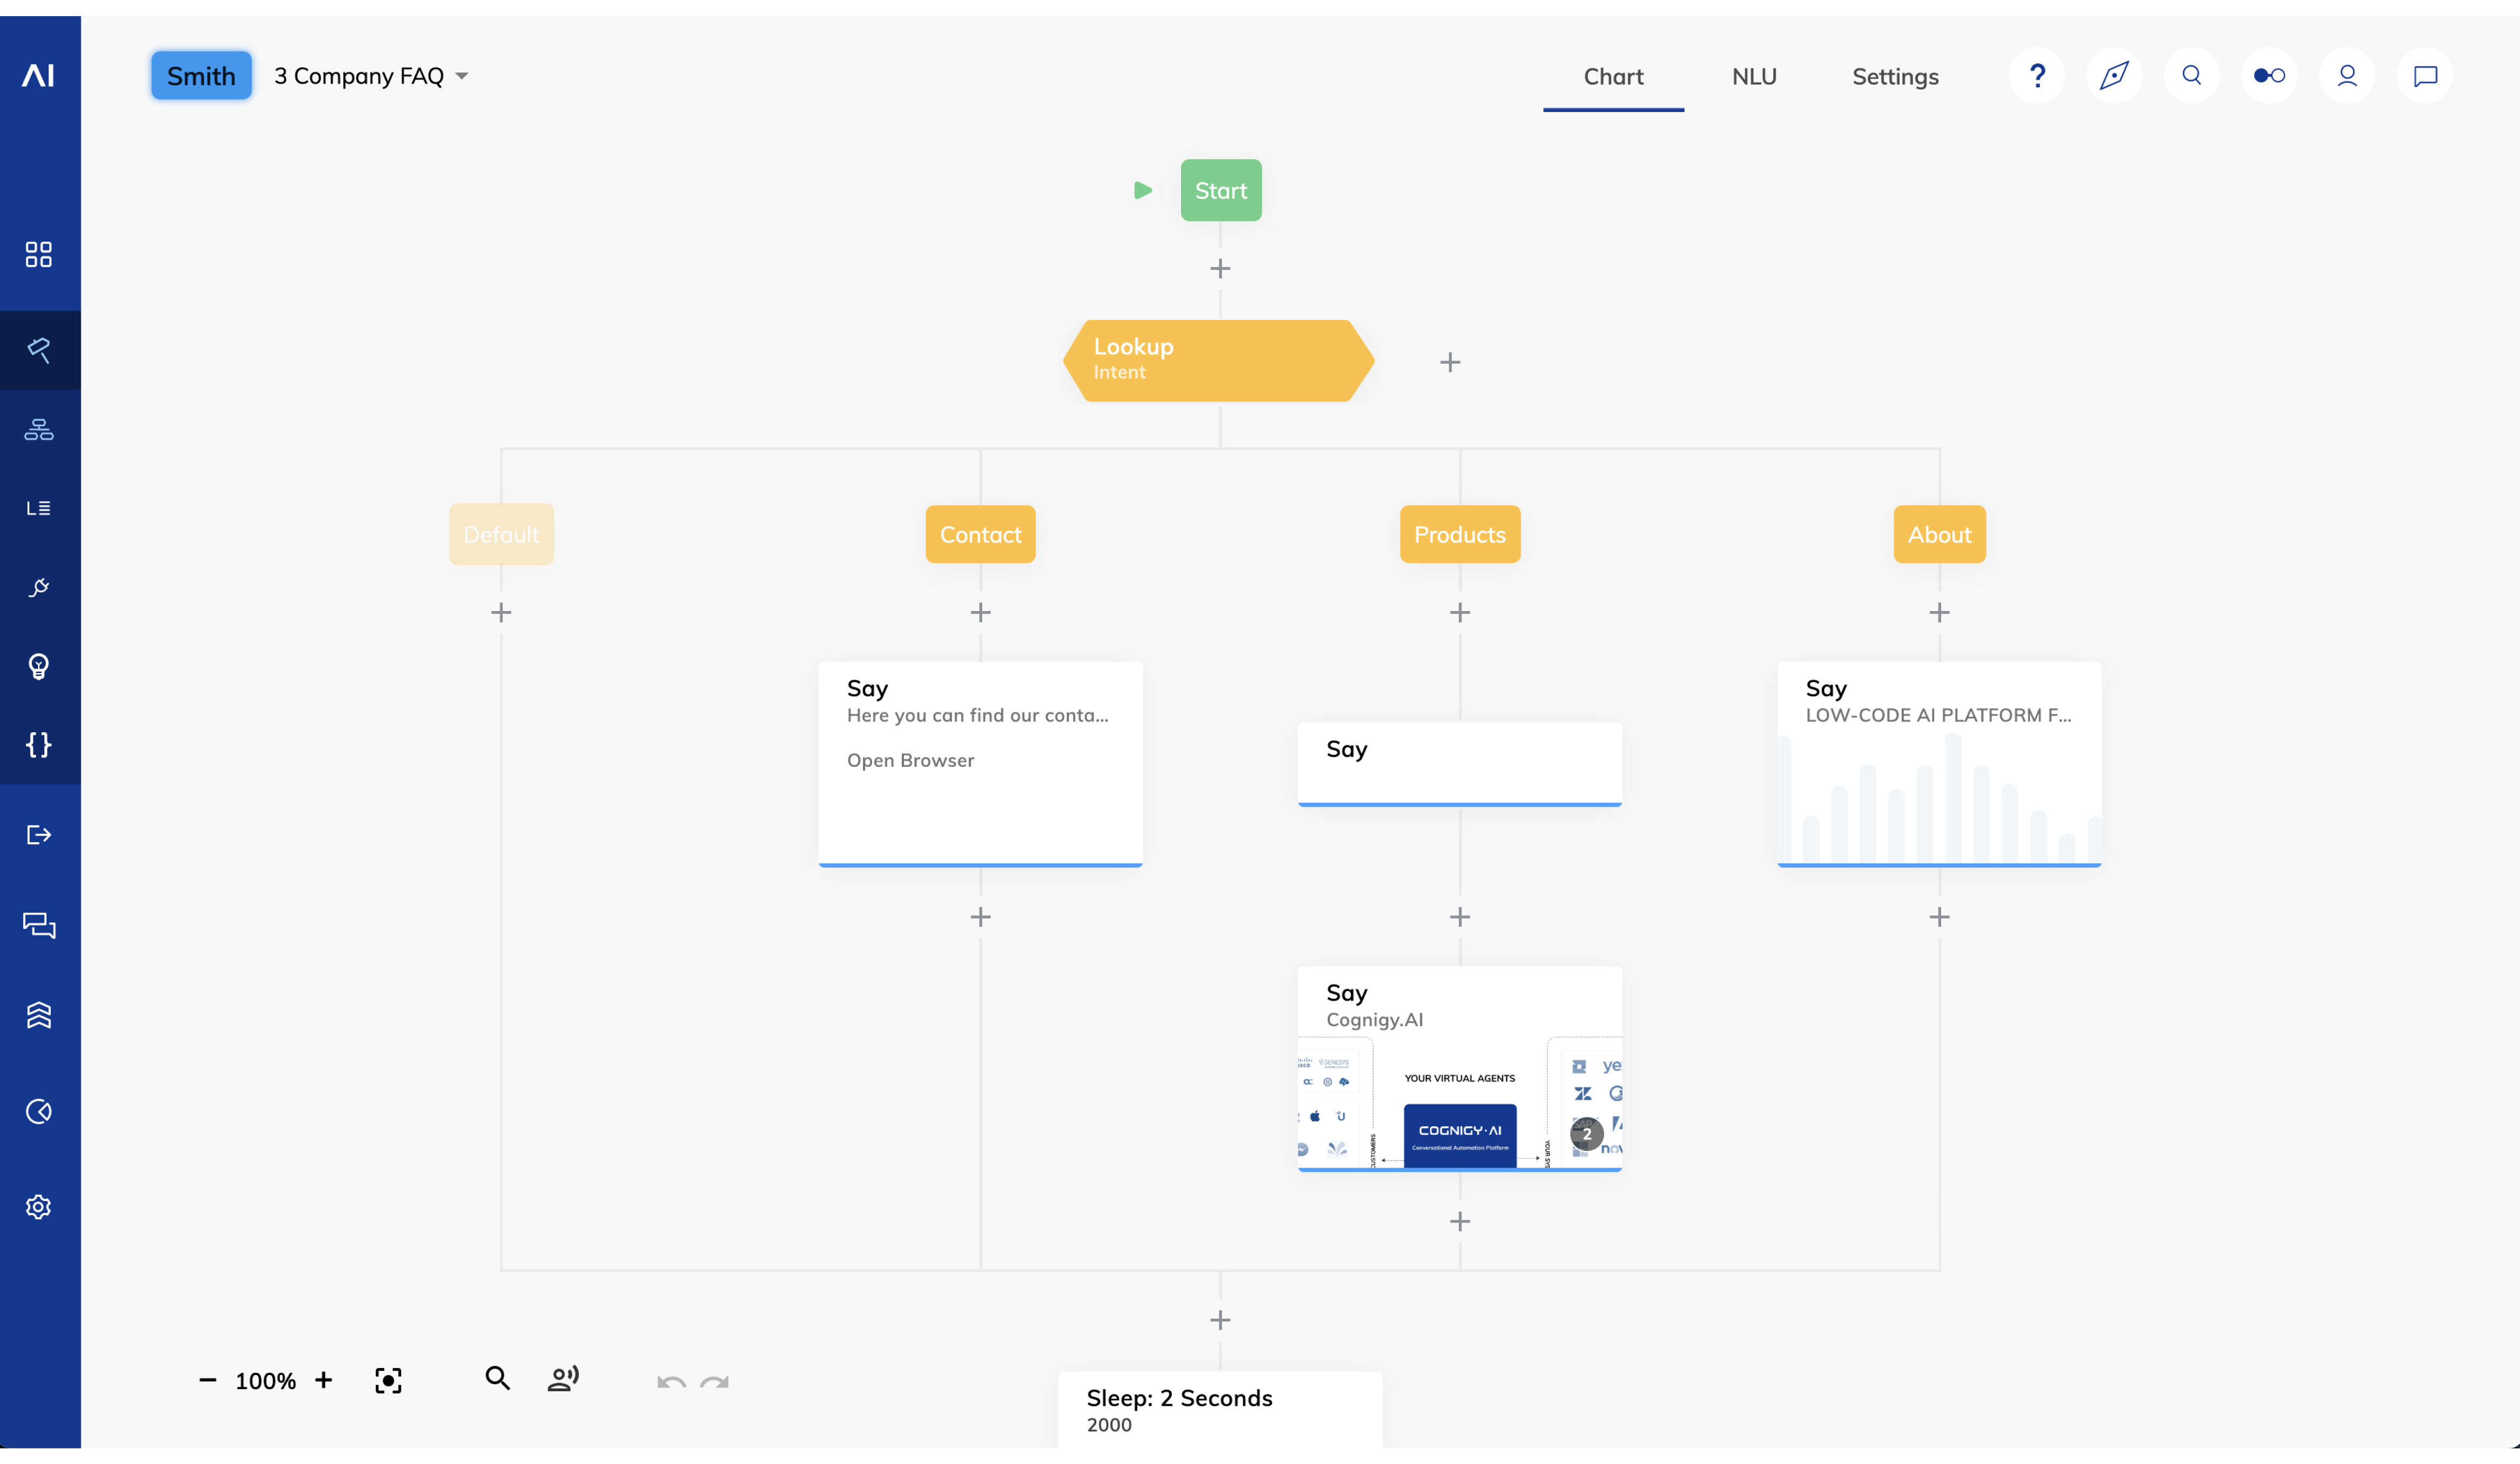Toggle the expert mode switch in header
2520x1464 pixels.
2269,76
